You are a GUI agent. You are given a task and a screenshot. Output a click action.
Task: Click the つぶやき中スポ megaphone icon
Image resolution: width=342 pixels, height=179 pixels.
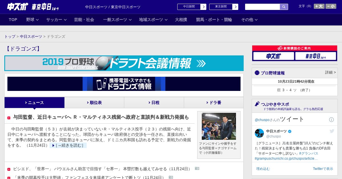pyautogui.click(x=257, y=104)
